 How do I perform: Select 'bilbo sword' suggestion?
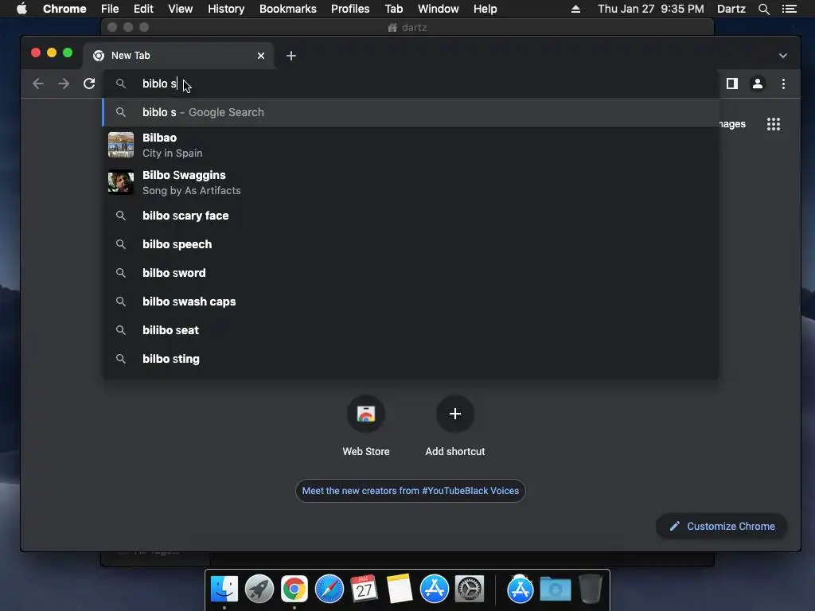411,273
